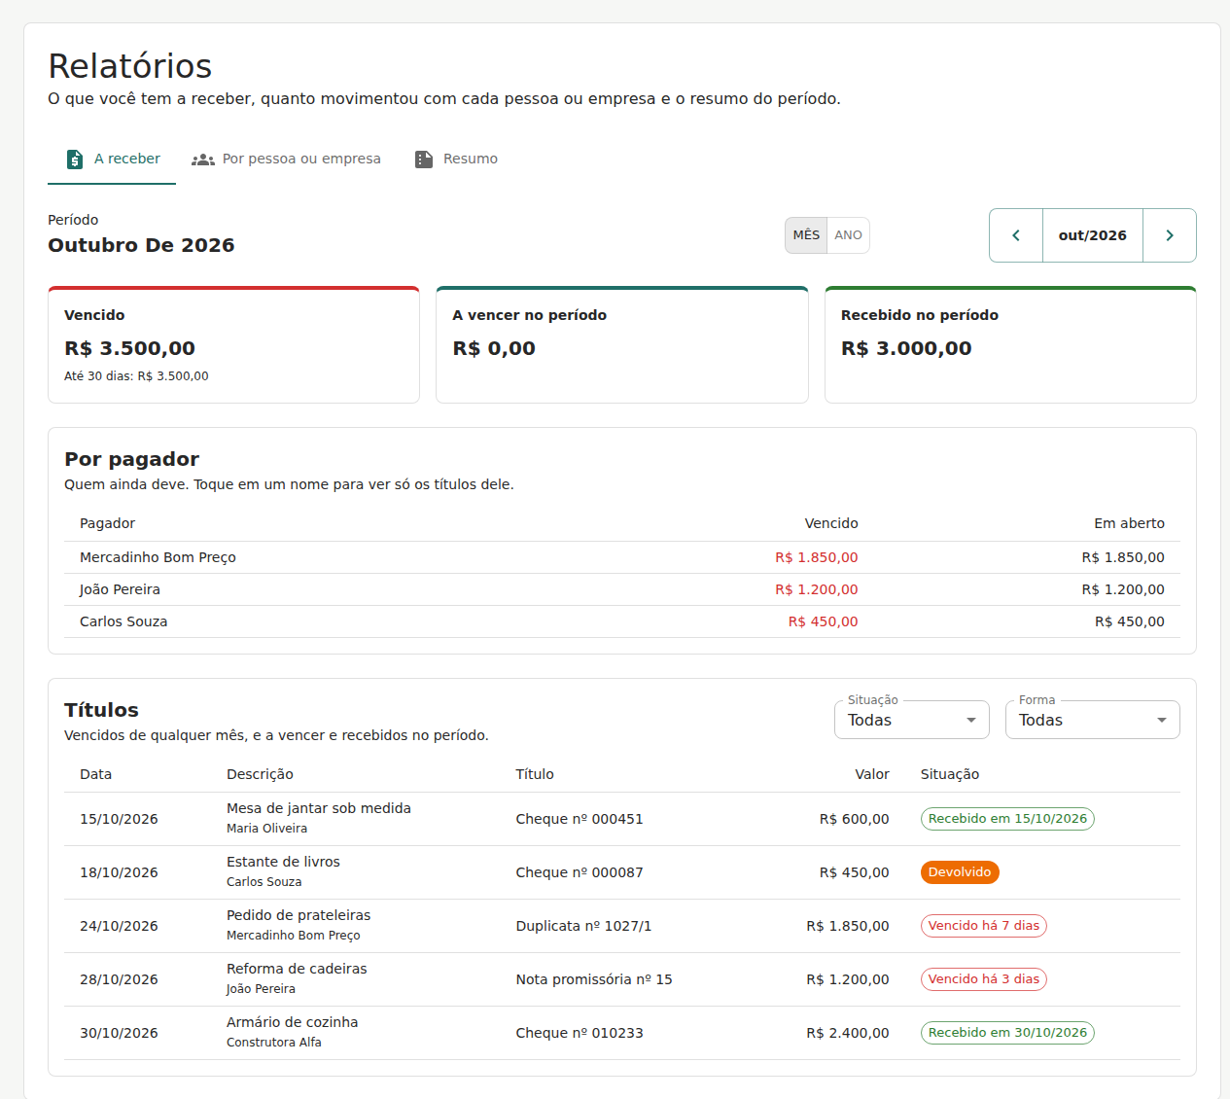Open the Situação filter dropdown

click(912, 720)
